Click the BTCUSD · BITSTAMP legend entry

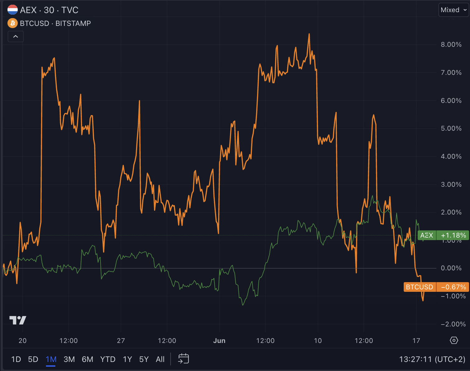pos(55,23)
